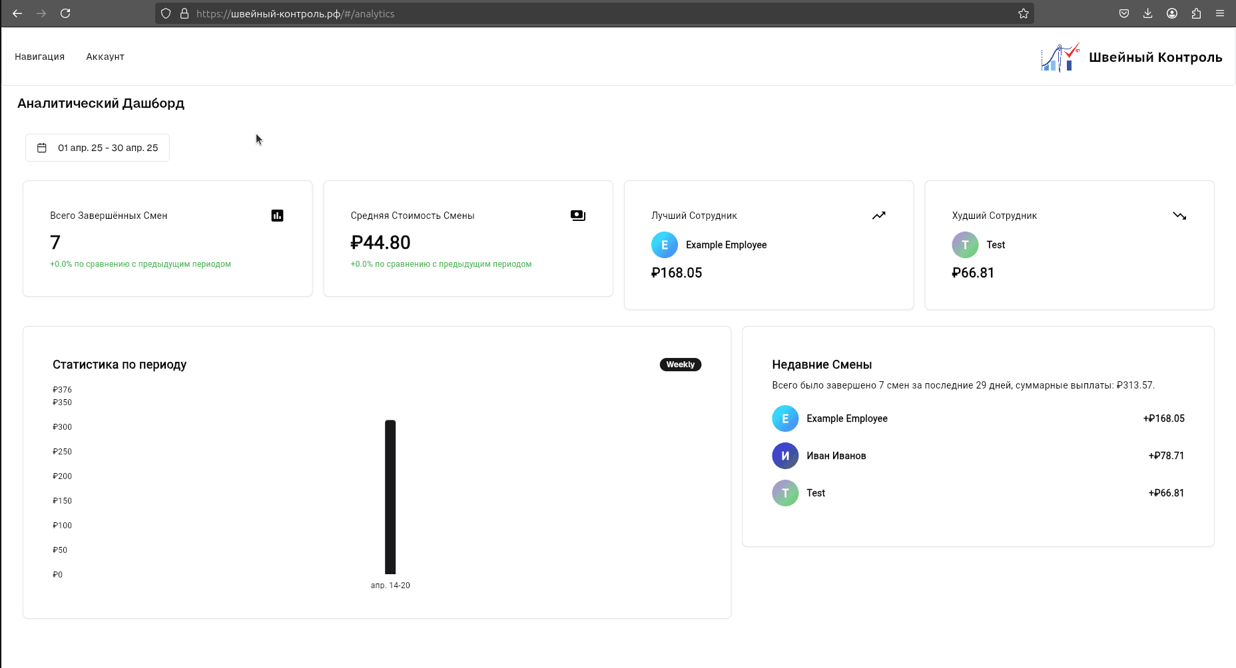Click the trending down icon in worst employee card
The height and width of the screenshot is (668, 1236).
coord(1179,216)
